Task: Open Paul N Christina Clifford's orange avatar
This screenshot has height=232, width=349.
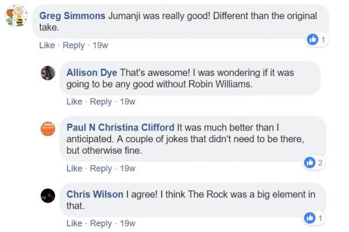Action: pos(48,128)
